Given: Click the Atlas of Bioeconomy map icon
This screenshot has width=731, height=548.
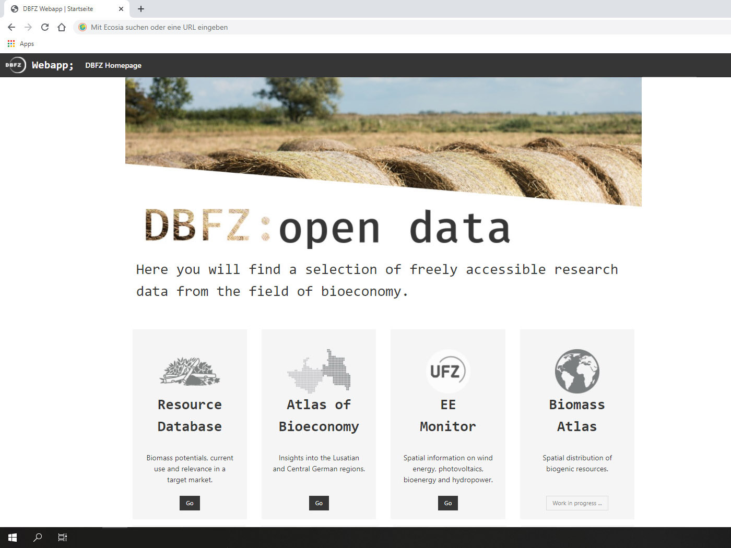Looking at the screenshot, I should click(319, 371).
